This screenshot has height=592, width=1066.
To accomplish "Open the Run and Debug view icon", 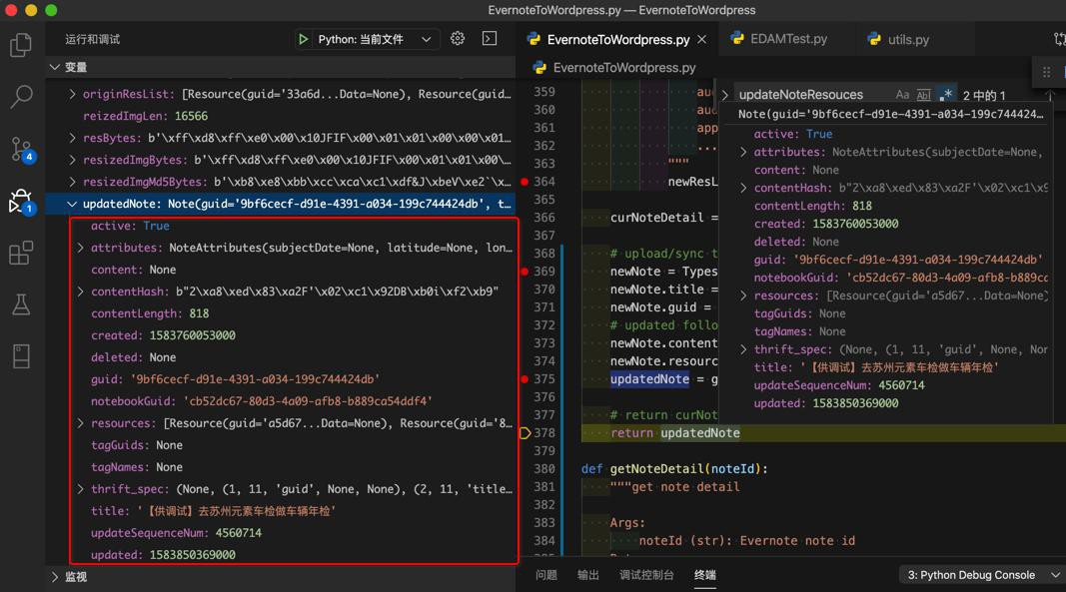I will [21, 202].
